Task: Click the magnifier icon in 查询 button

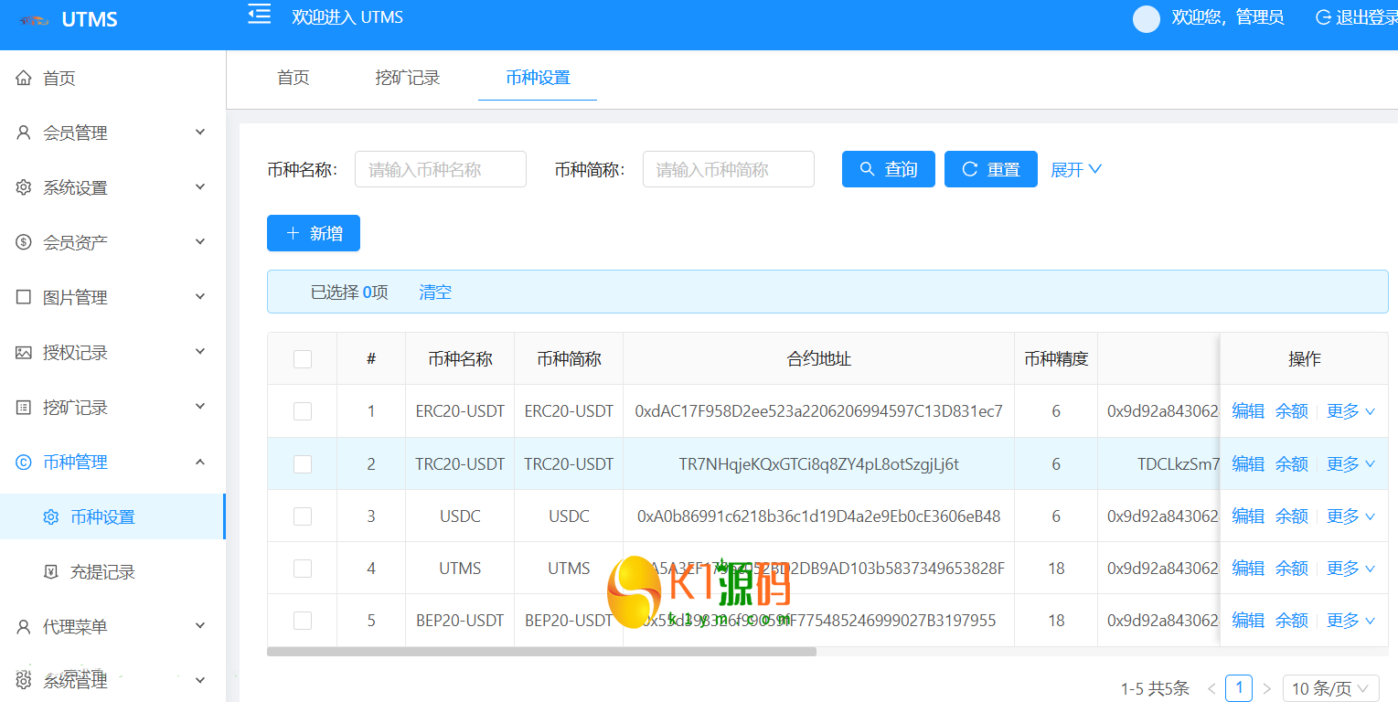Action: 868,169
